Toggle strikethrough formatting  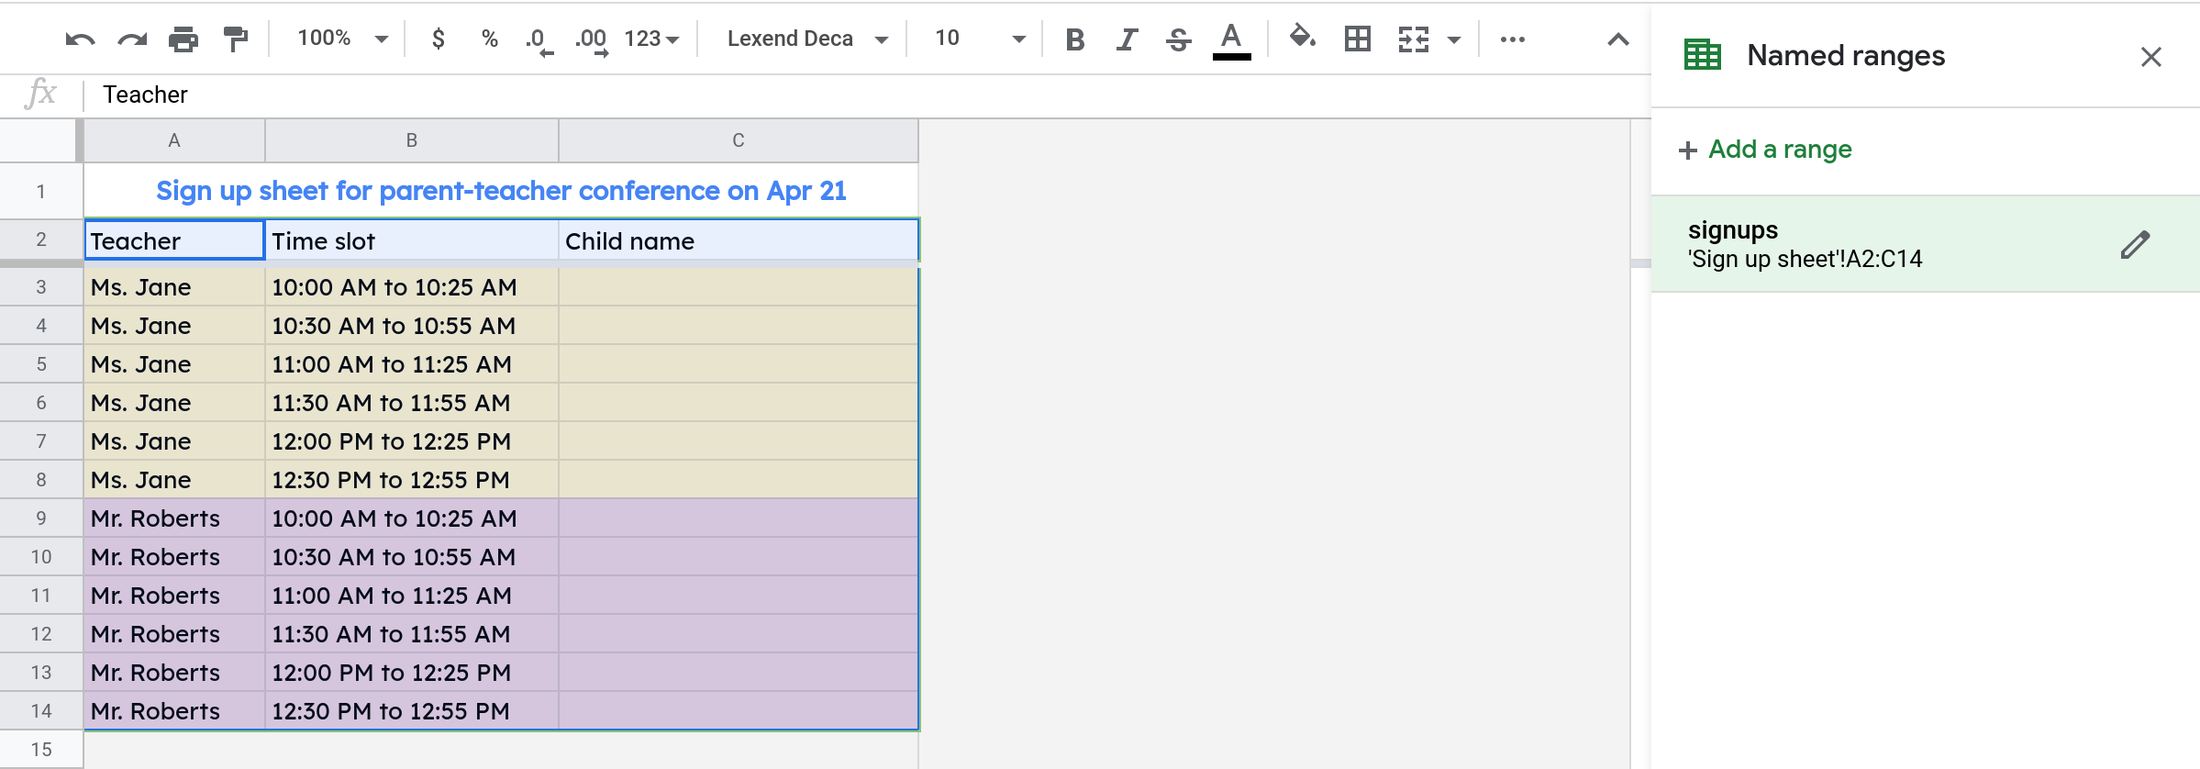(1179, 39)
